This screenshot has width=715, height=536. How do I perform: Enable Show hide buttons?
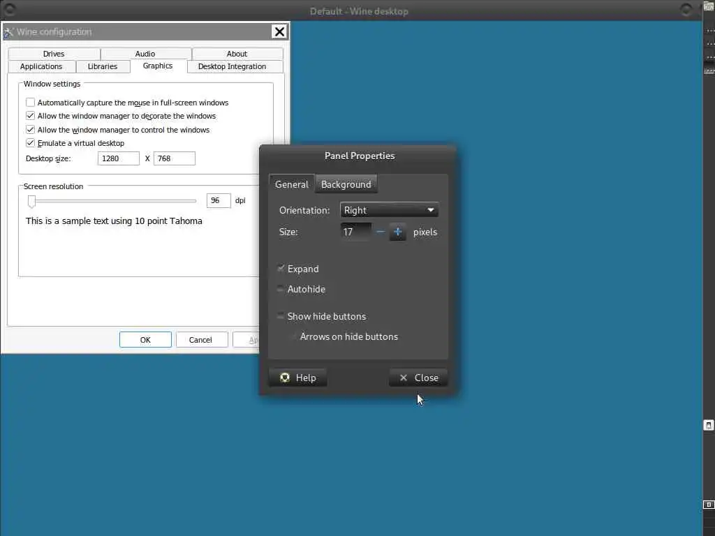coord(281,316)
